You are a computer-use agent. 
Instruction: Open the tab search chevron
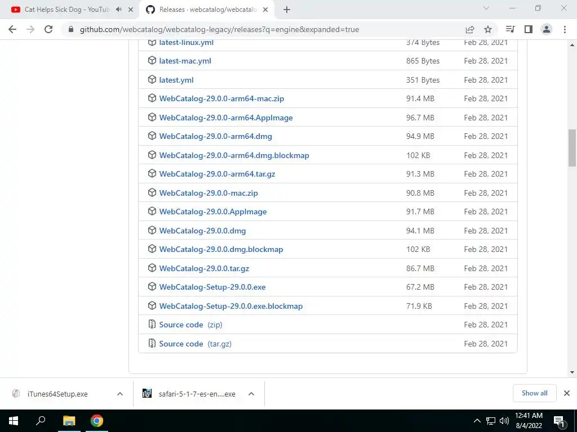(486, 8)
